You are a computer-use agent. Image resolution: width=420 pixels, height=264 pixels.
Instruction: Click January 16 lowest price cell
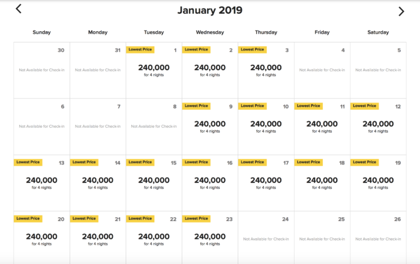pyautogui.click(x=210, y=182)
